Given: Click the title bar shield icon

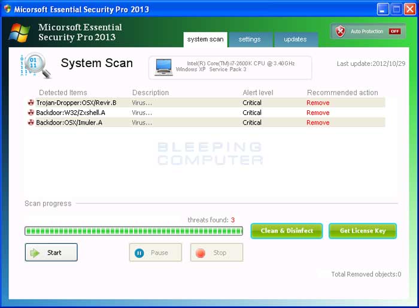Looking at the screenshot, I should (7, 9).
